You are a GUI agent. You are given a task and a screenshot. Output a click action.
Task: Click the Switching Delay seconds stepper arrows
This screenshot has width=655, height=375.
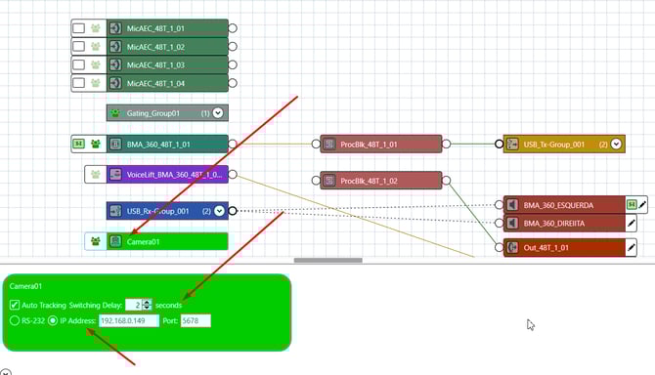coord(147,305)
